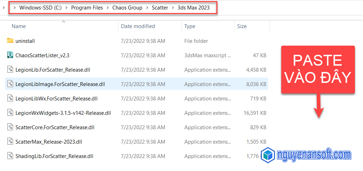The width and height of the screenshot is (363, 171).
Task: Click Application extension type of LegionLibWx.ForScatter_Release.dll
Action: (208, 99)
